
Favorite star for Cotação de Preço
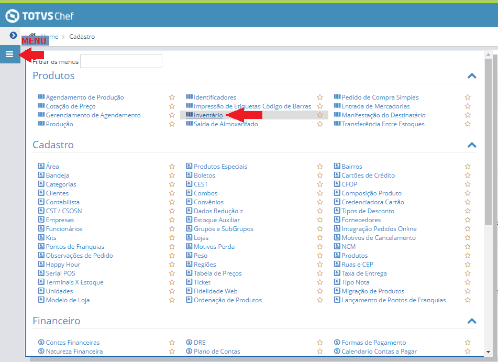[172, 106]
